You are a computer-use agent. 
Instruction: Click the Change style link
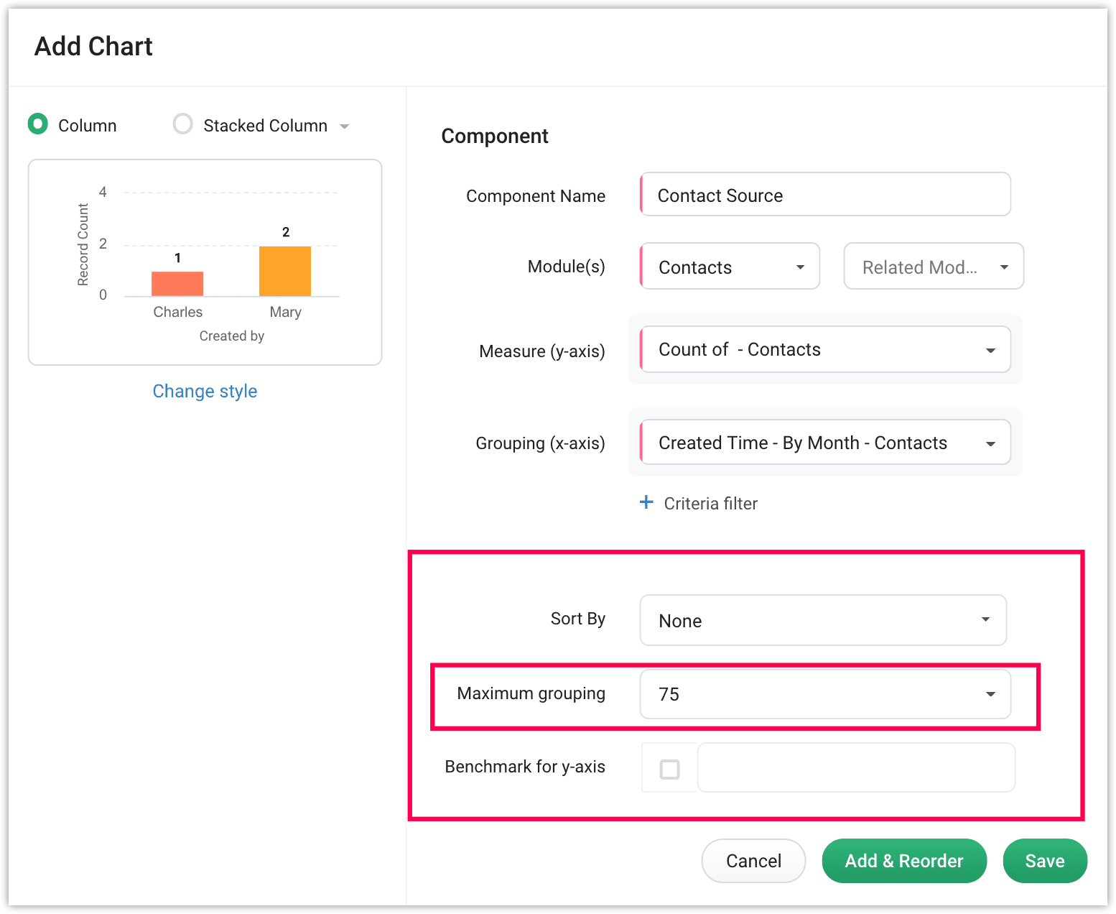(x=205, y=391)
